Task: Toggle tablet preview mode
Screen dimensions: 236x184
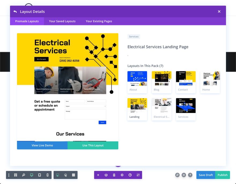Action: point(39,175)
